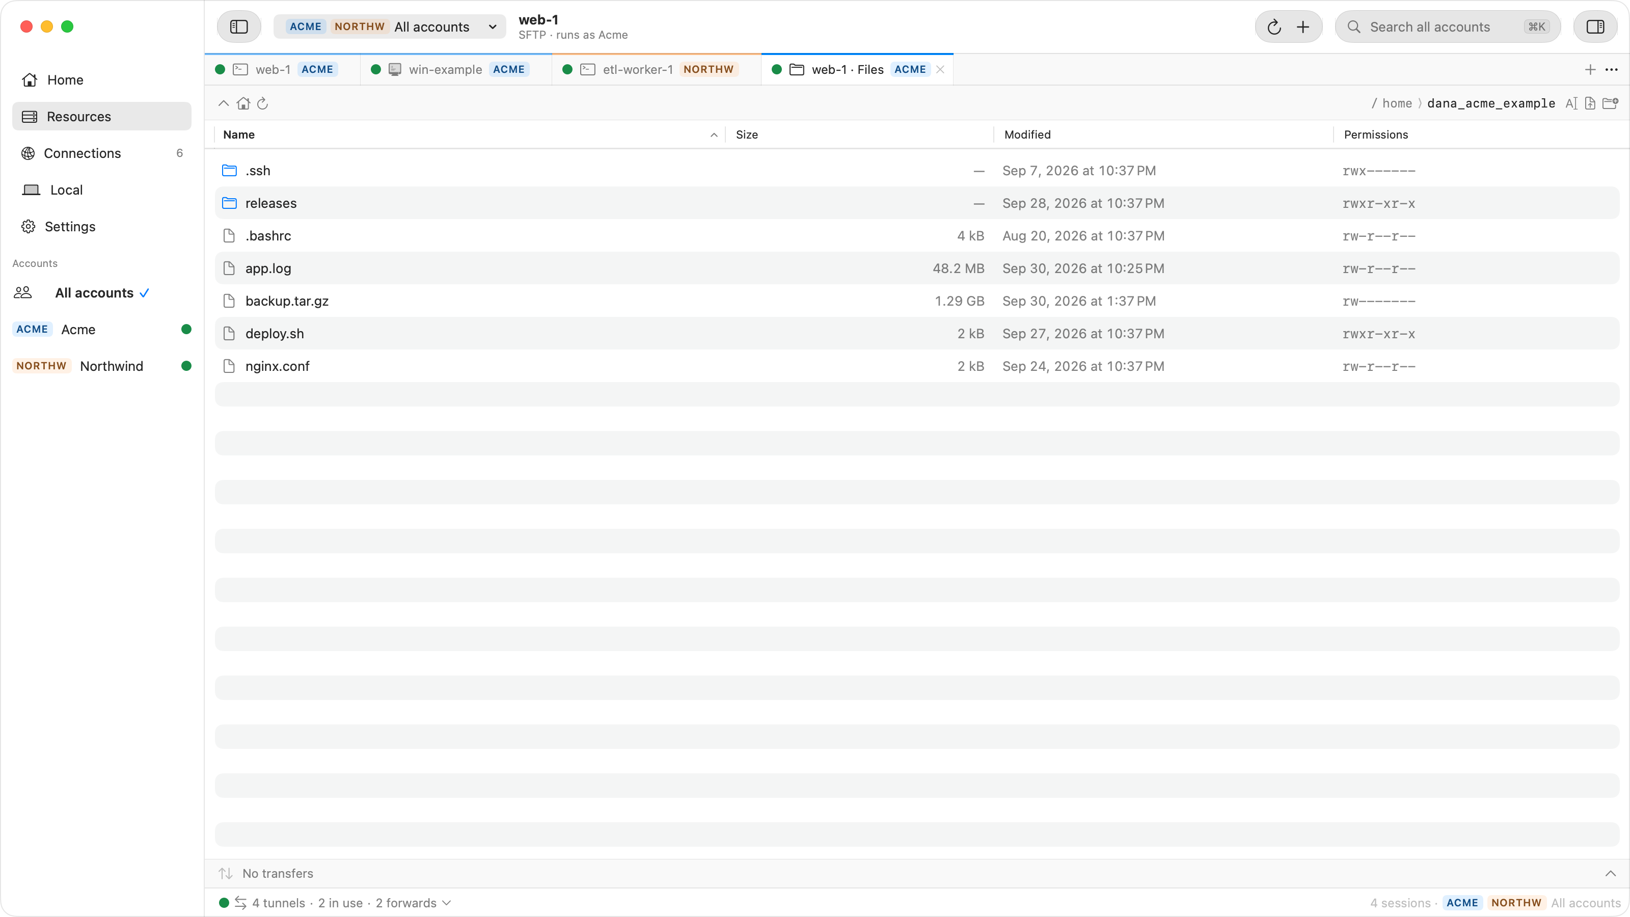Select the nginx.conf file

point(917,366)
